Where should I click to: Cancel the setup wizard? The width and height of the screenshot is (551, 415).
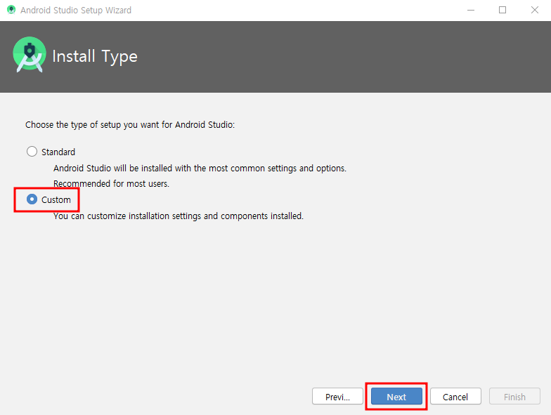(x=455, y=396)
